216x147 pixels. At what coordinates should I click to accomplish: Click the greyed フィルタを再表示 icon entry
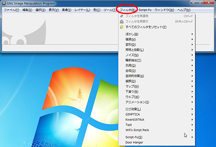pos(156,22)
